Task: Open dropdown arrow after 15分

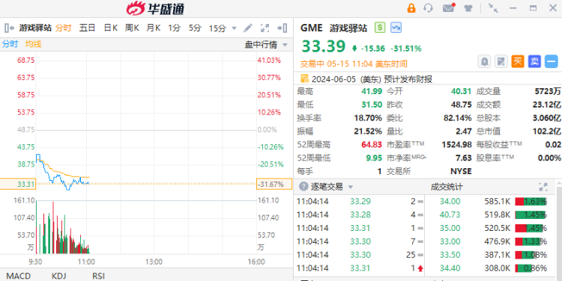Action: point(235,28)
